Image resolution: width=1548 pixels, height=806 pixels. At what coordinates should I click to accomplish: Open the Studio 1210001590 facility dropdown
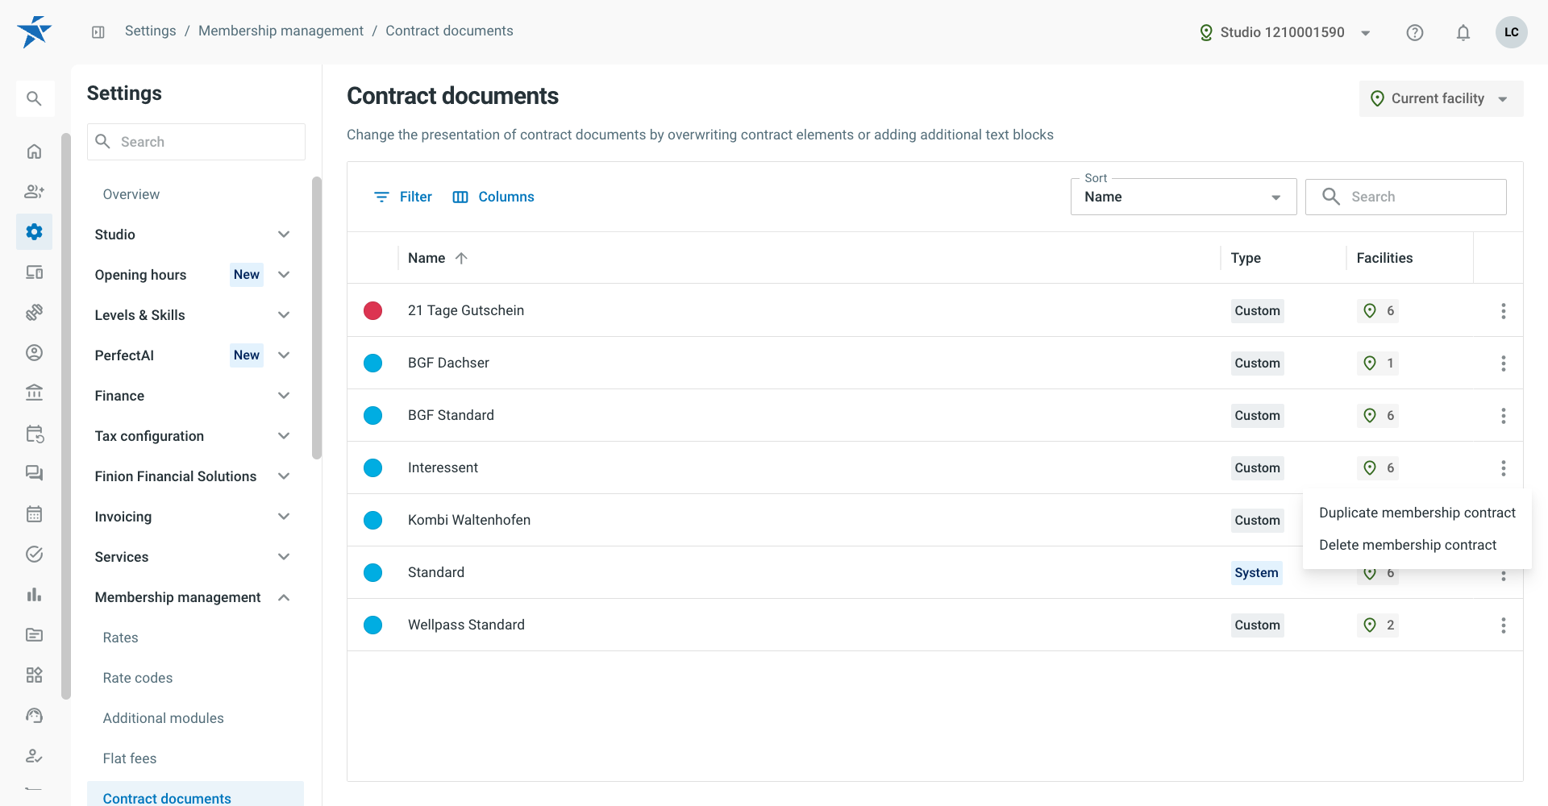click(x=1285, y=33)
